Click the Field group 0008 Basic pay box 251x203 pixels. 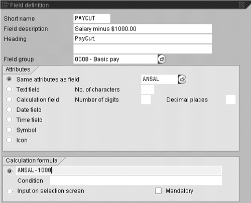click(x=115, y=59)
